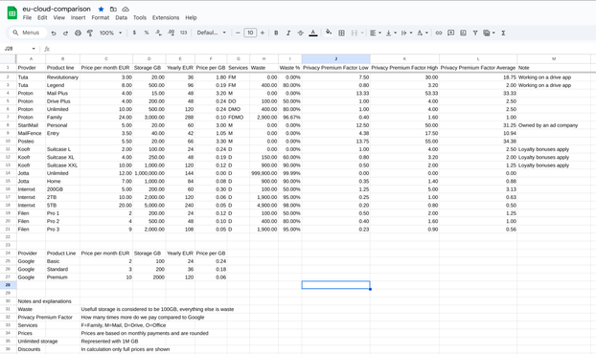Click the Functions sigma icon
The height and width of the screenshot is (354, 596).
tap(503, 33)
